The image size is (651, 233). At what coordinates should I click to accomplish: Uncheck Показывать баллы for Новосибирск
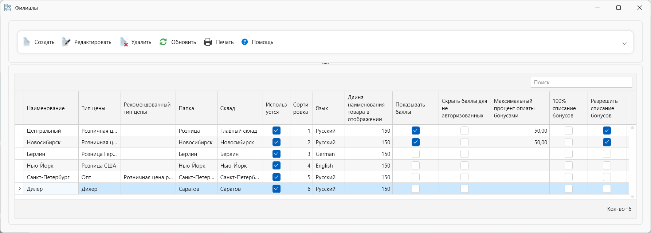(416, 142)
